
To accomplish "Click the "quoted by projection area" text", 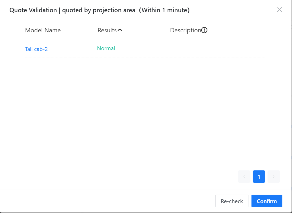I will (x=99, y=10).
